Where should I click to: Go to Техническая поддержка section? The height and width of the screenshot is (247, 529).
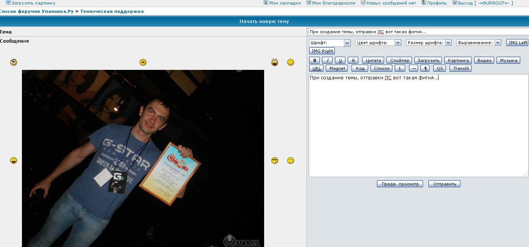coord(112,11)
